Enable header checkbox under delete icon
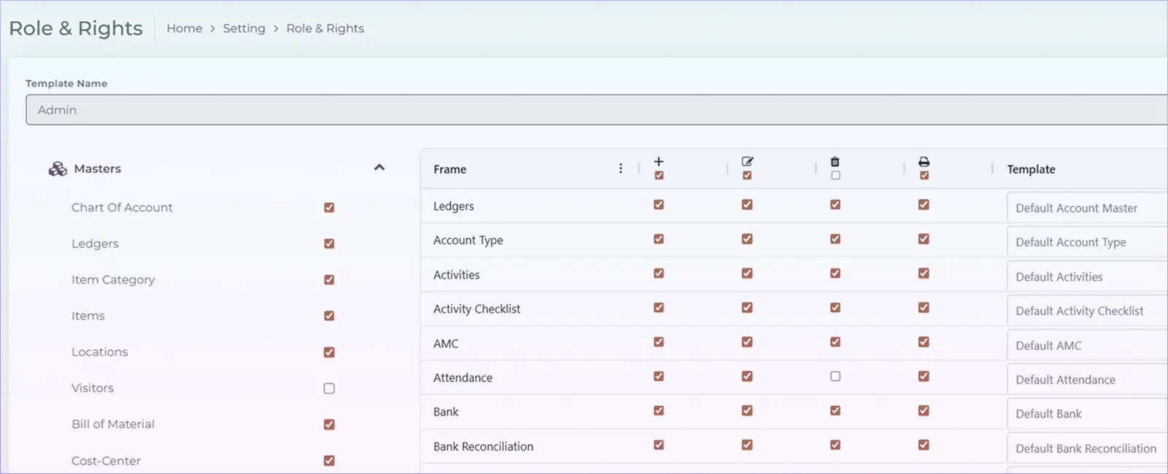 pyautogui.click(x=836, y=176)
